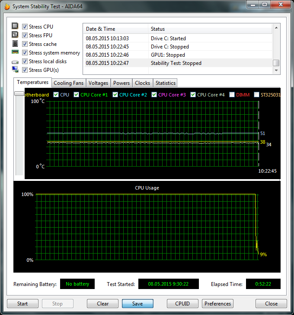Click the 'No battery' status field

(x=77, y=284)
